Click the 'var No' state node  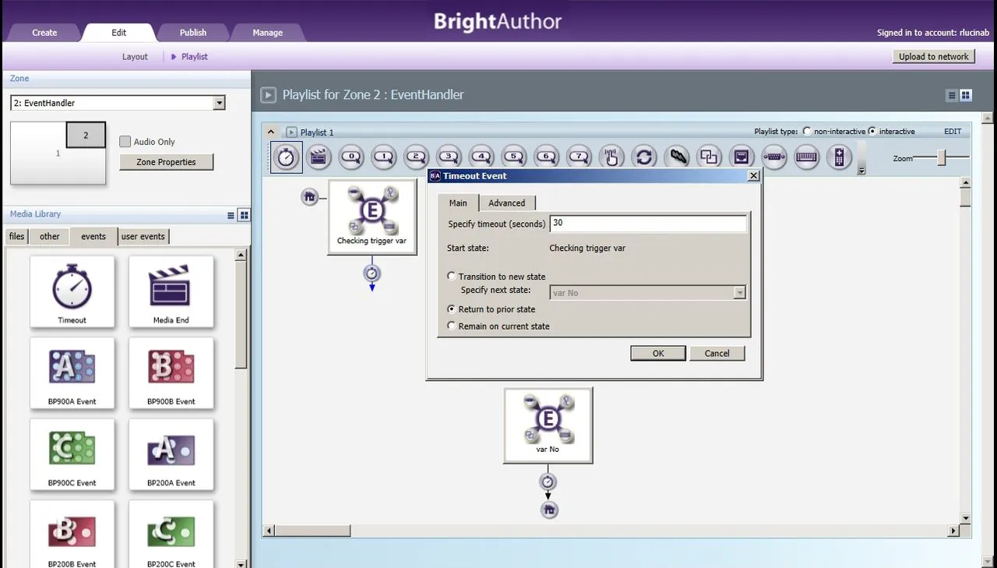(548, 425)
